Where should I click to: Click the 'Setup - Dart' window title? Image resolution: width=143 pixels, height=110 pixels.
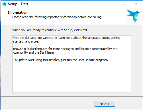pos(18,4)
